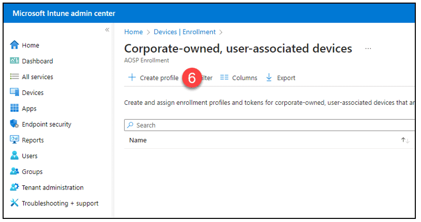Go to Devices in the sidebar
The image size is (421, 222).
coord(33,92)
